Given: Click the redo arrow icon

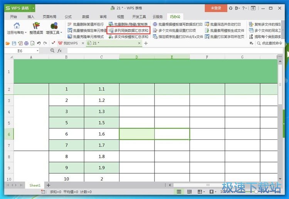Looking at the screenshot, I should 45,43.
